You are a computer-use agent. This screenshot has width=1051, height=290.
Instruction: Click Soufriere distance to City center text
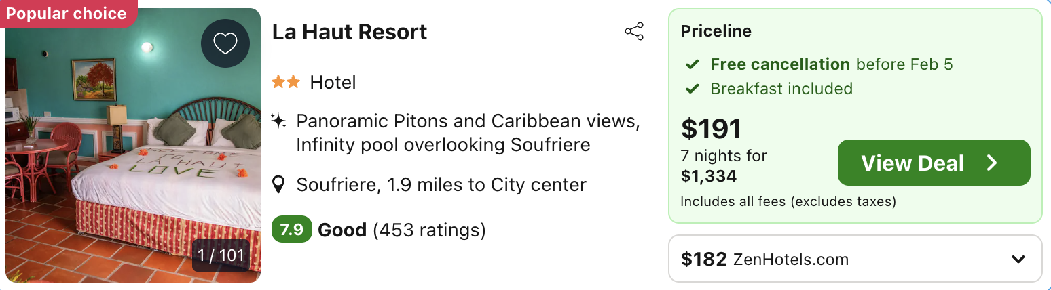441,184
